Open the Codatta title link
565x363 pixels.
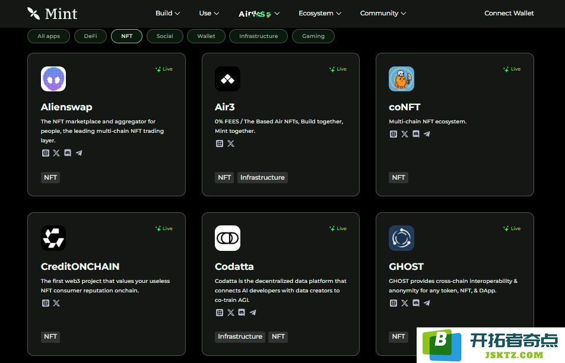pyautogui.click(x=234, y=266)
